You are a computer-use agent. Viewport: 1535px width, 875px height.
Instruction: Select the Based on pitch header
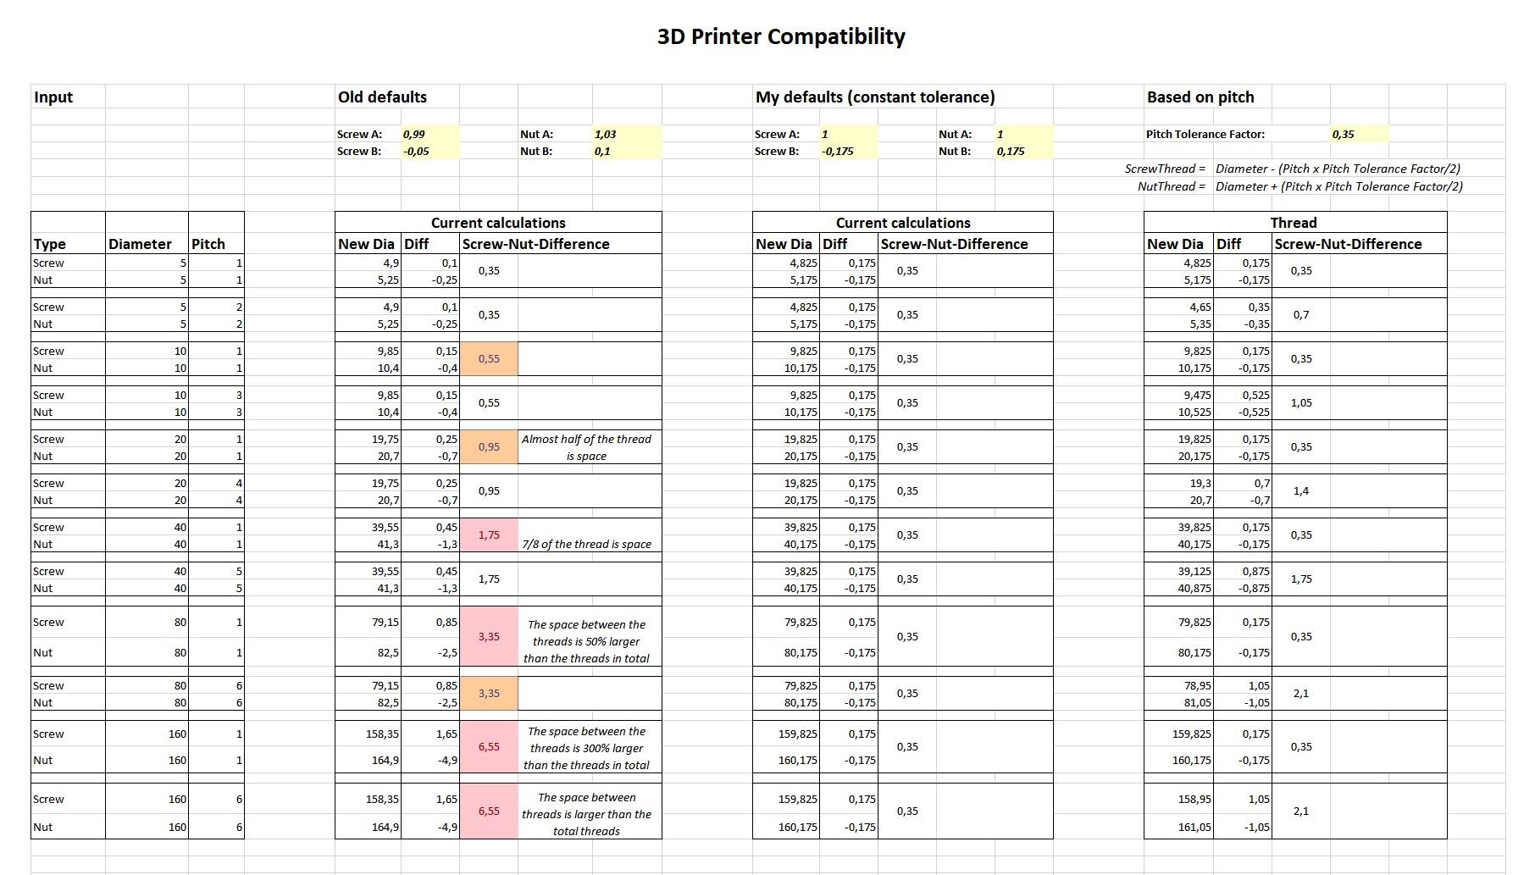click(1200, 97)
